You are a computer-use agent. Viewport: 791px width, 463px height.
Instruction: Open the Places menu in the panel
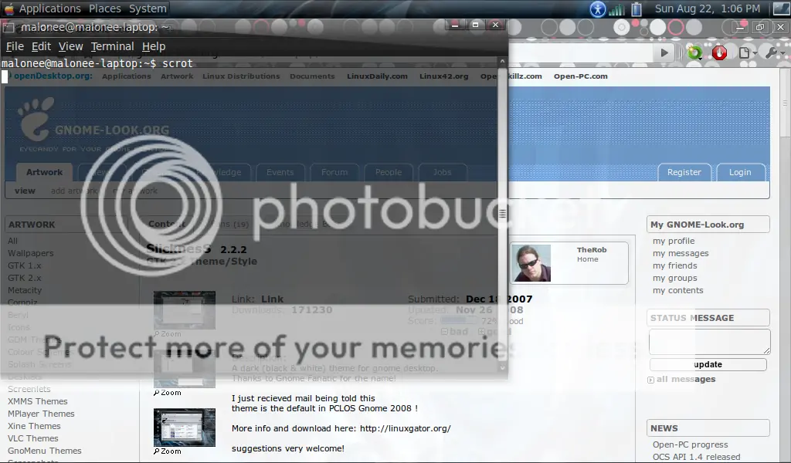pos(105,8)
